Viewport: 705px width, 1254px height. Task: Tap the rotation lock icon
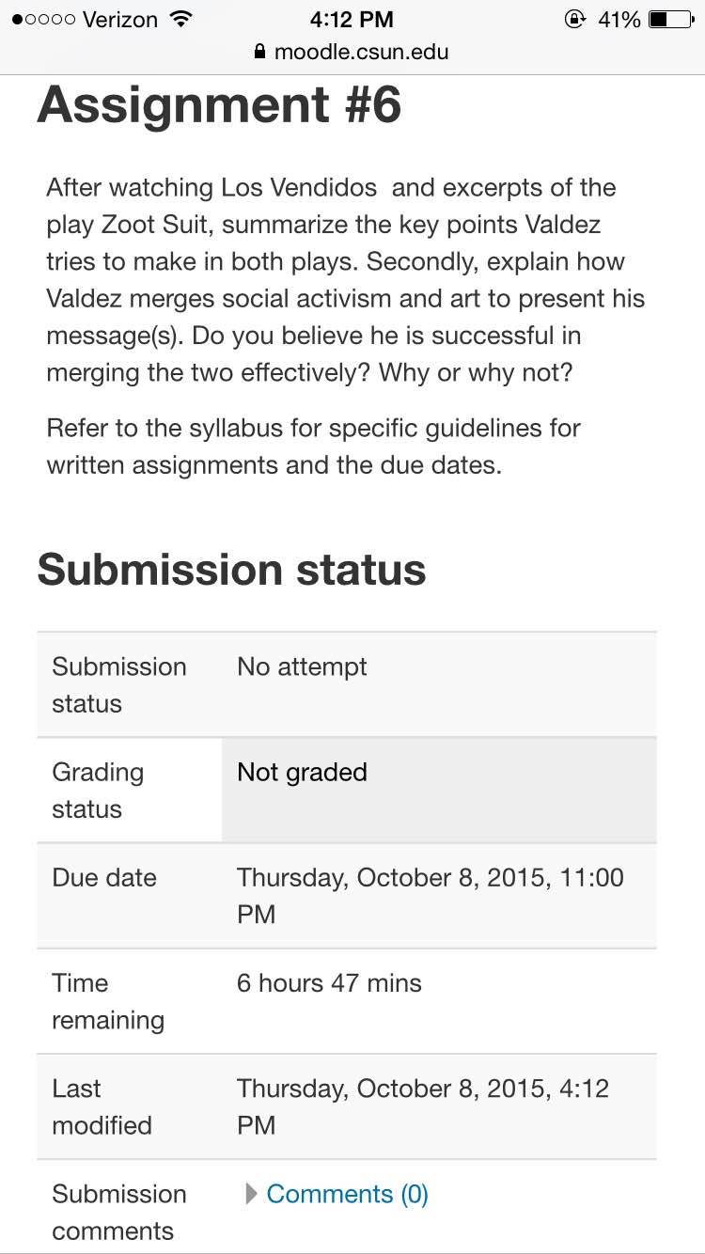click(x=573, y=19)
